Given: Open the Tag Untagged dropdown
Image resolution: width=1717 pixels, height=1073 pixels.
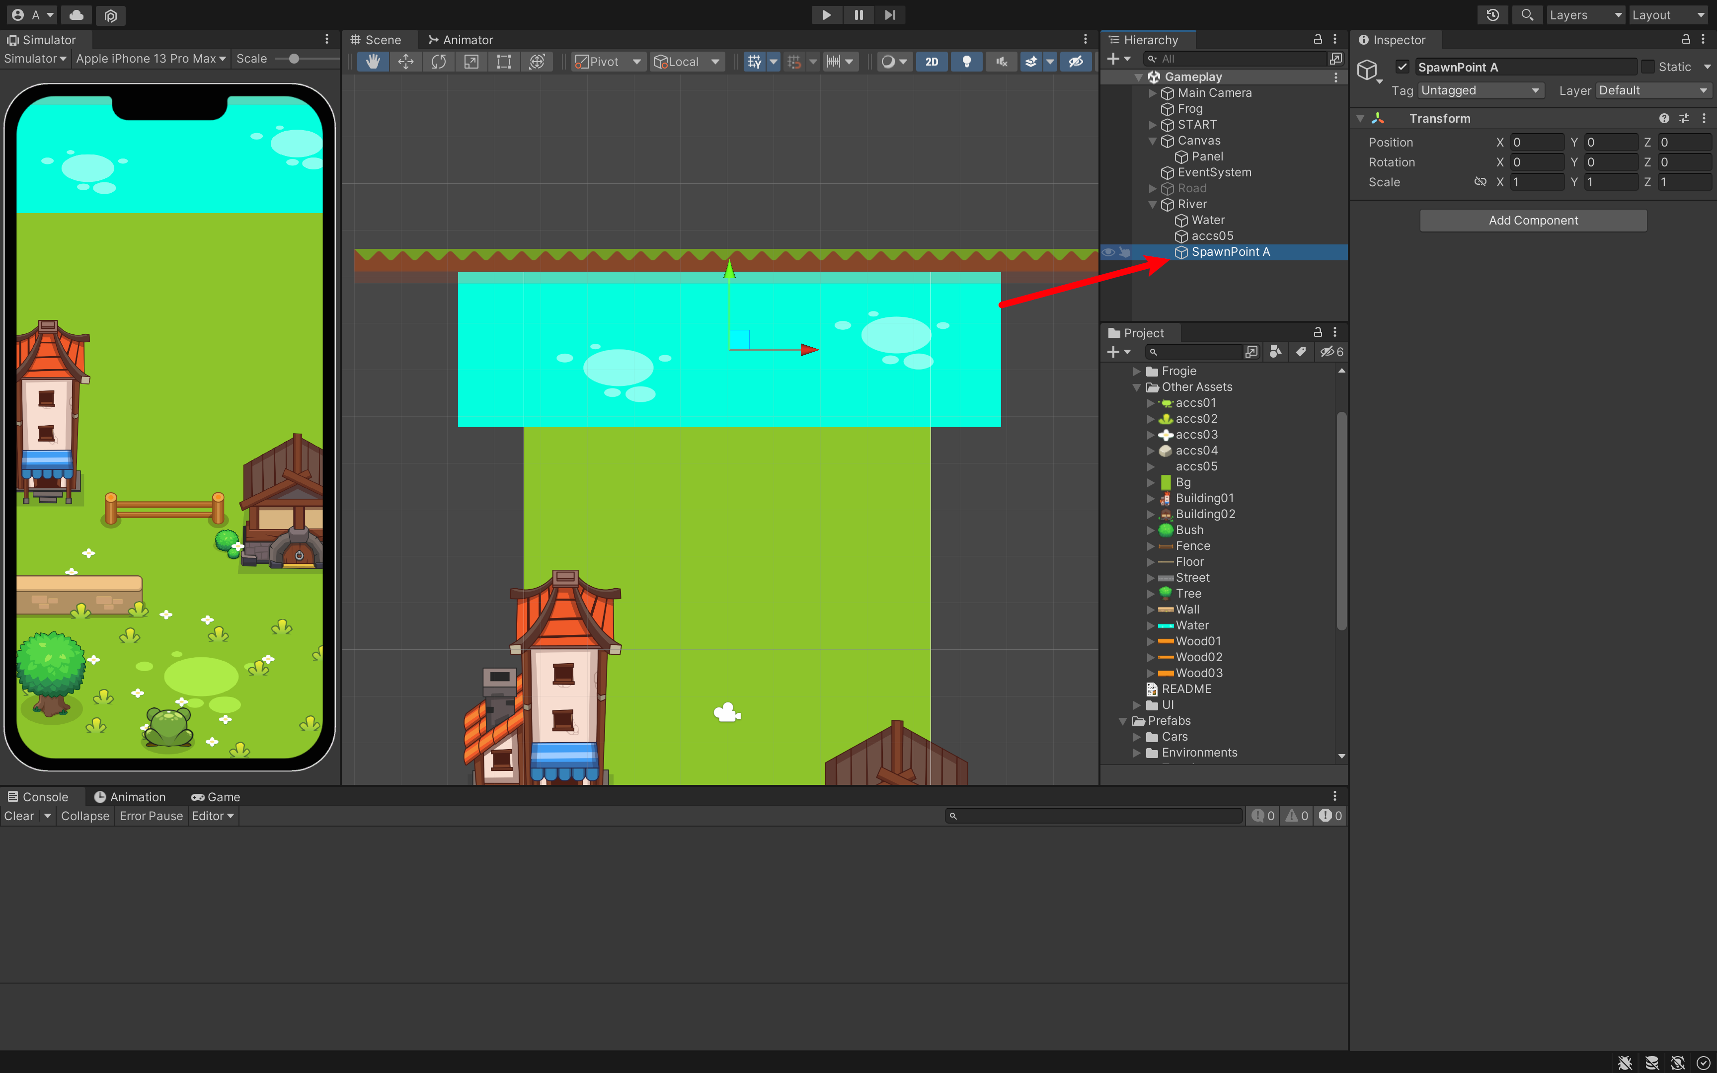Looking at the screenshot, I should pyautogui.click(x=1481, y=90).
